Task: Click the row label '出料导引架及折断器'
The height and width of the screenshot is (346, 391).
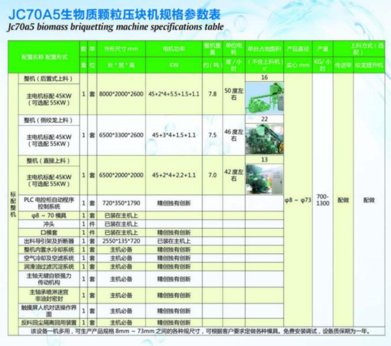Action: click(49, 241)
